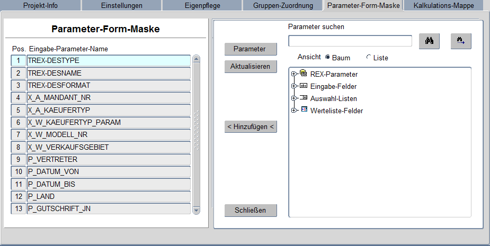Click the Eingabe-Felder node icon
Viewport: 490px width, 246px height.
pyautogui.click(x=304, y=86)
